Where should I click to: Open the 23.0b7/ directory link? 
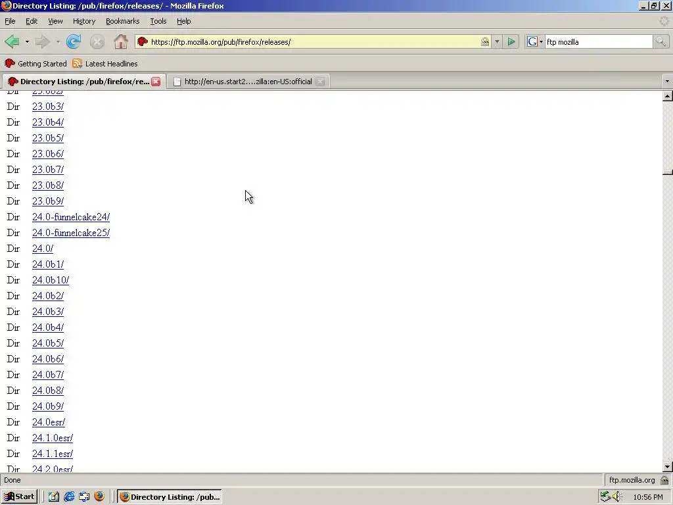[x=47, y=170]
